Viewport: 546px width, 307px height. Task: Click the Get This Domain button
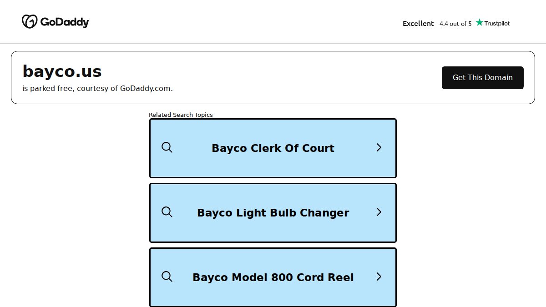(482, 78)
